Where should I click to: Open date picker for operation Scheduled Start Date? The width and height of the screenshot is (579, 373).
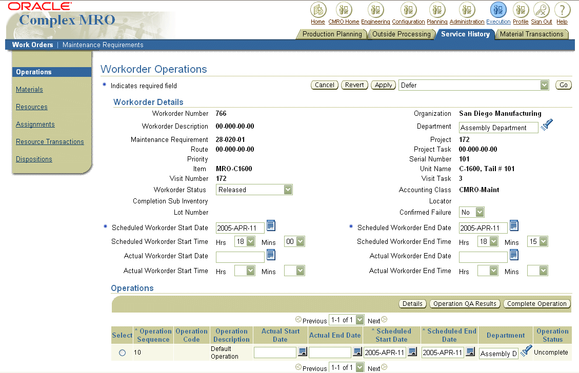[x=412, y=351]
